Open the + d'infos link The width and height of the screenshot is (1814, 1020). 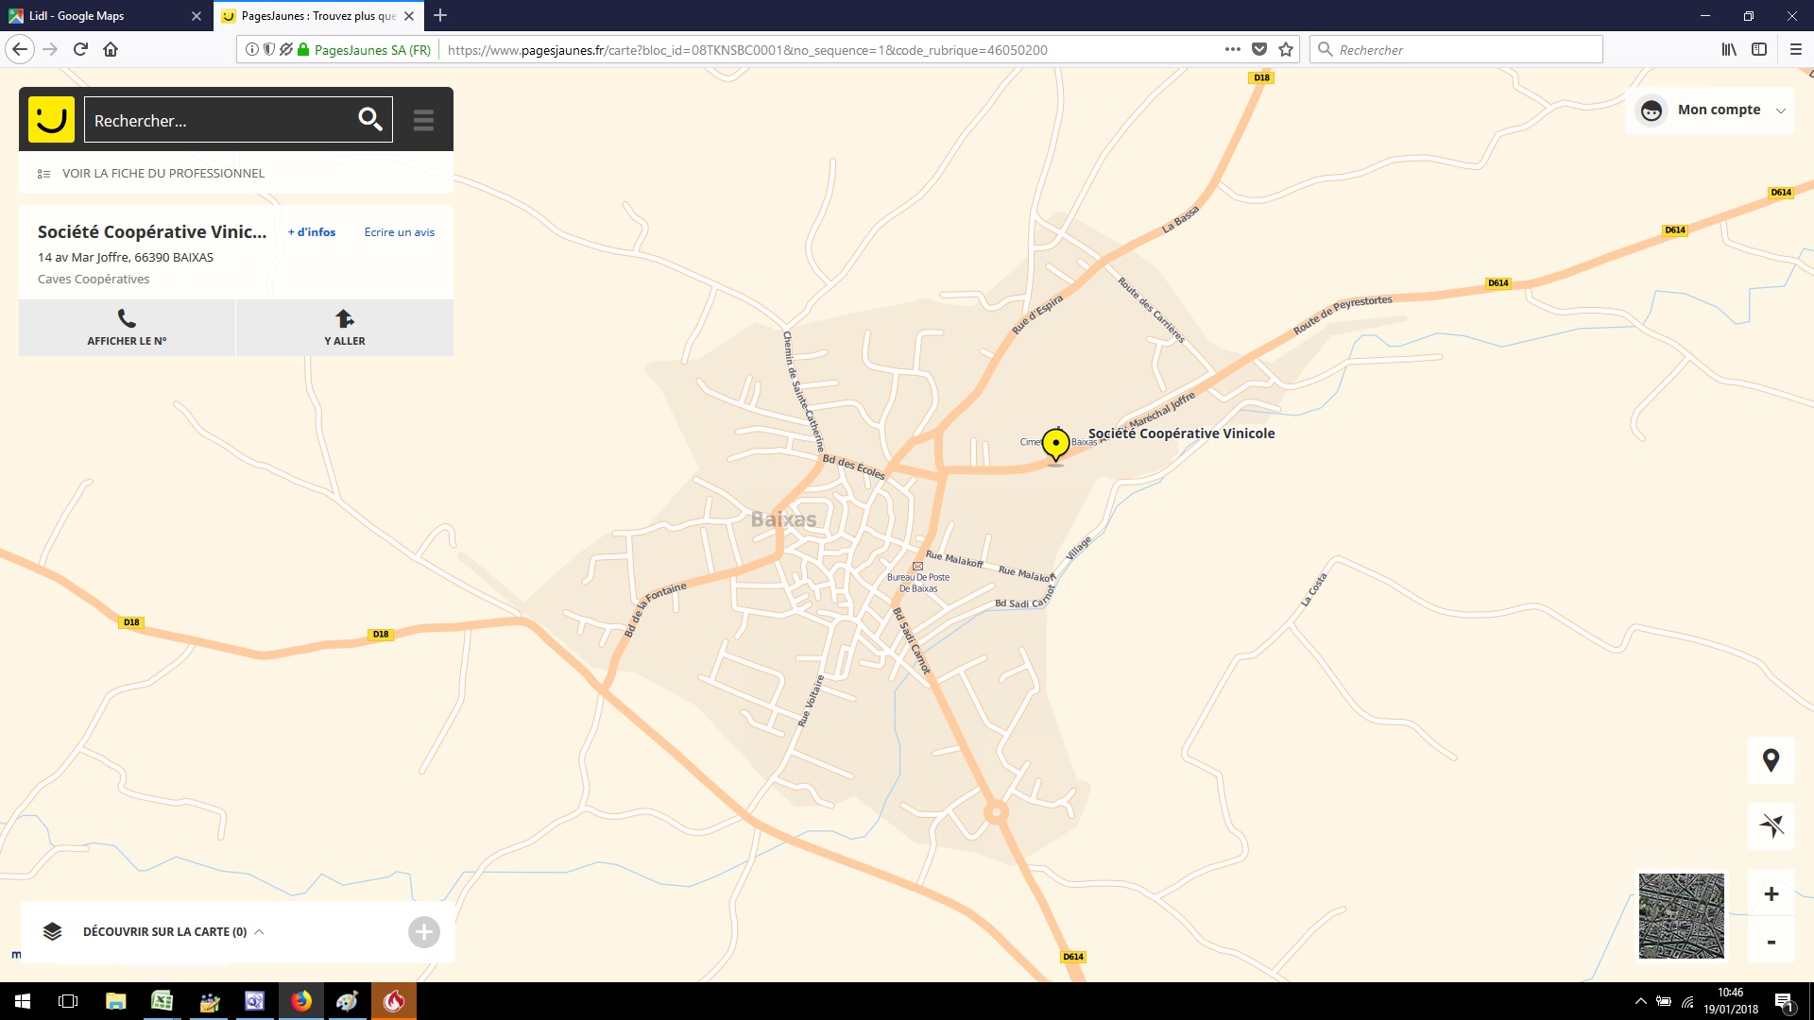(312, 232)
